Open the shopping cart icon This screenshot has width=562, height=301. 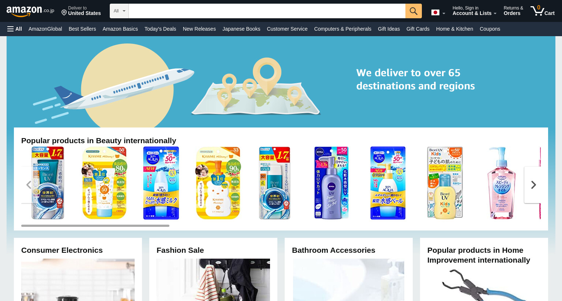(543, 11)
